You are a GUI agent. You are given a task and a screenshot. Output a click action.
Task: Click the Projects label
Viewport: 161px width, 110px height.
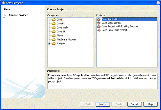coord(101,15)
